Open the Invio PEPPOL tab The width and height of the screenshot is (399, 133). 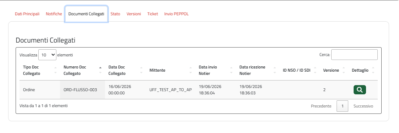coord(177,14)
